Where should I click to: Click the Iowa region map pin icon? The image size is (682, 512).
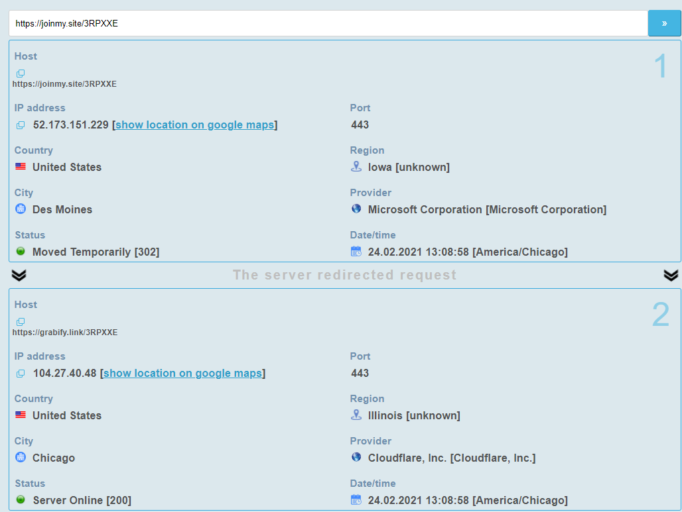356,167
